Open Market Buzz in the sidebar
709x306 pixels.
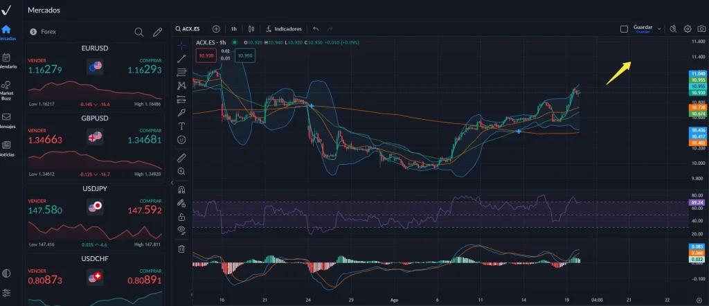point(6,91)
